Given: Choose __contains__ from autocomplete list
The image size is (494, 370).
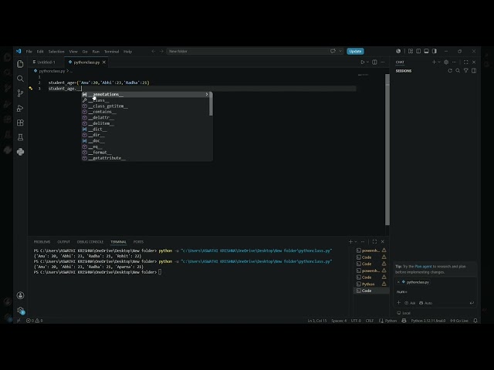Looking at the screenshot, I should (147, 112).
